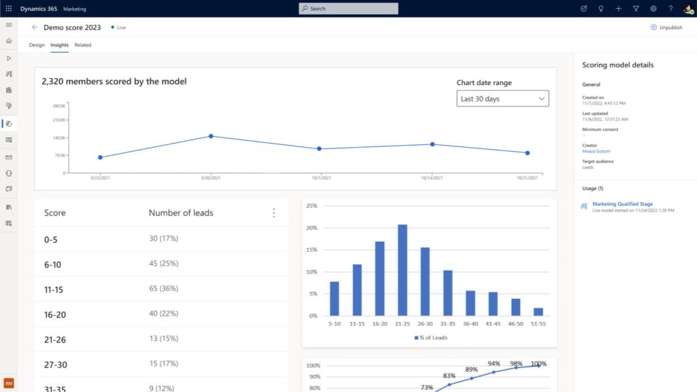The height and width of the screenshot is (392, 697).
Task: Open the Related tab
Action: 82,45
